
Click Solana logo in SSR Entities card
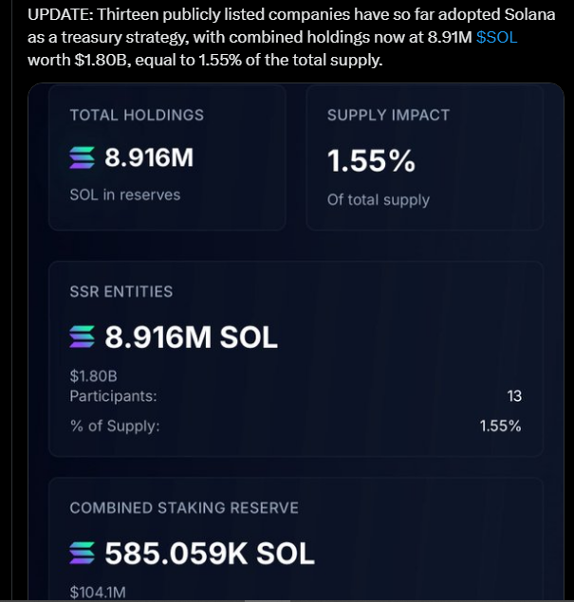83,337
